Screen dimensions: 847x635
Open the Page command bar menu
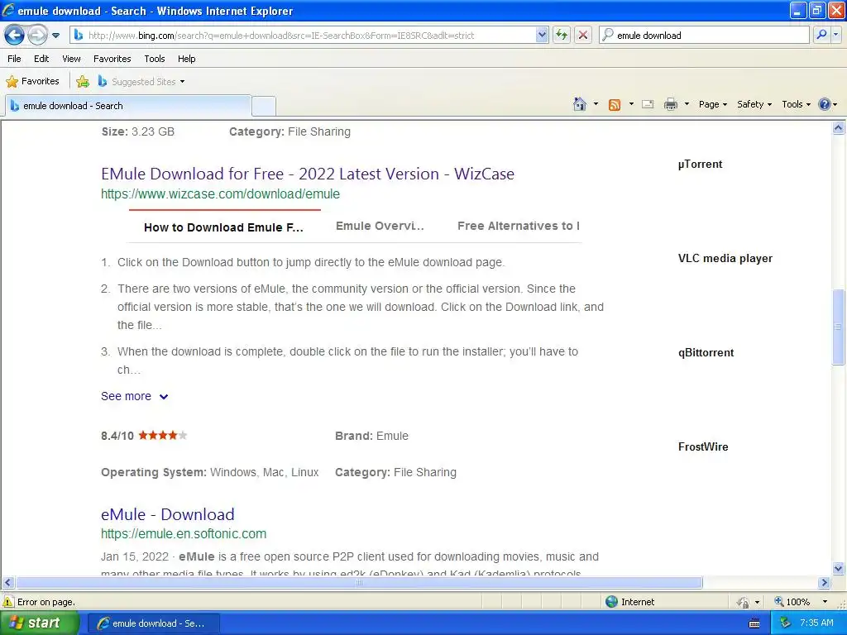coord(712,104)
